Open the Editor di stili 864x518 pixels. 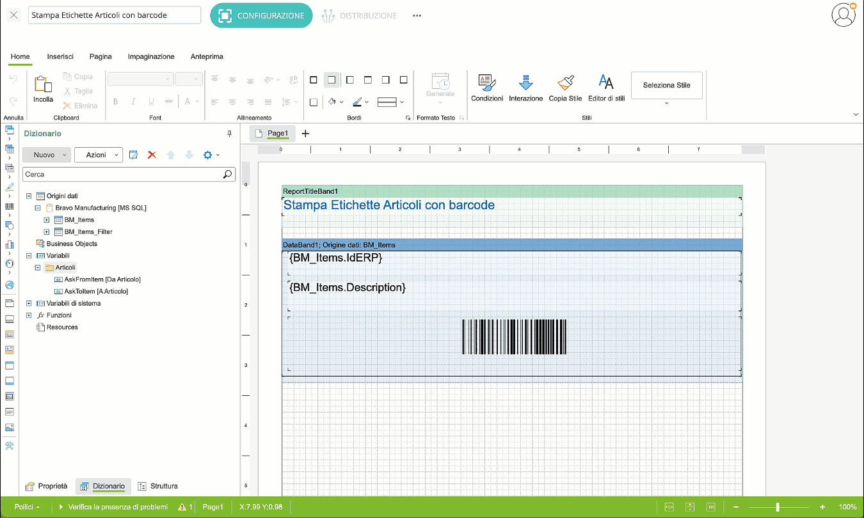[x=606, y=88]
